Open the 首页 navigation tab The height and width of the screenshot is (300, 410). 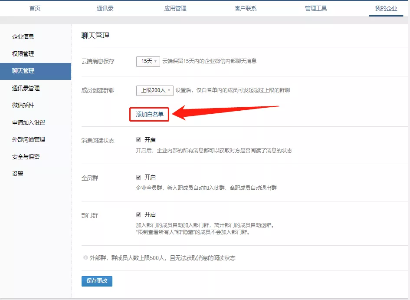[35, 7]
